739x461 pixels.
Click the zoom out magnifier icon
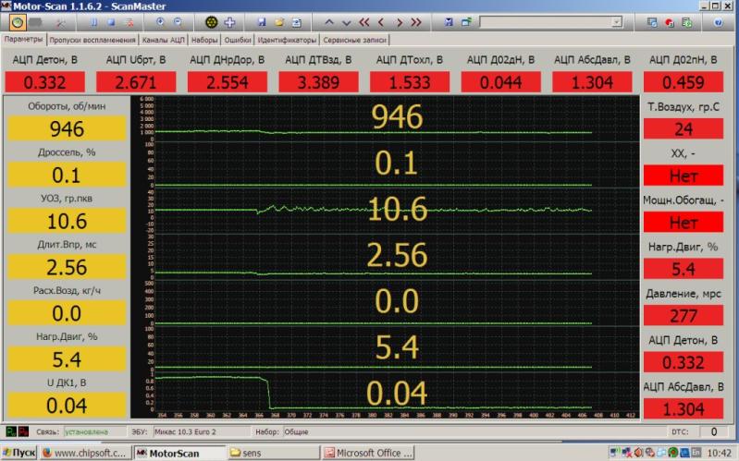click(178, 22)
